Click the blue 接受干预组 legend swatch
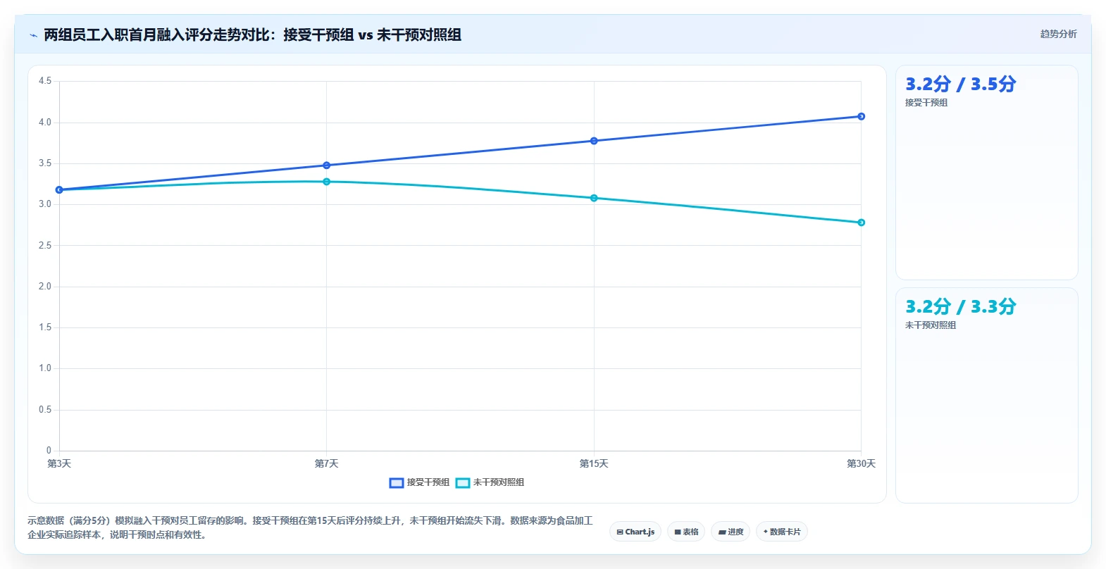This screenshot has width=1106, height=569. click(x=397, y=482)
